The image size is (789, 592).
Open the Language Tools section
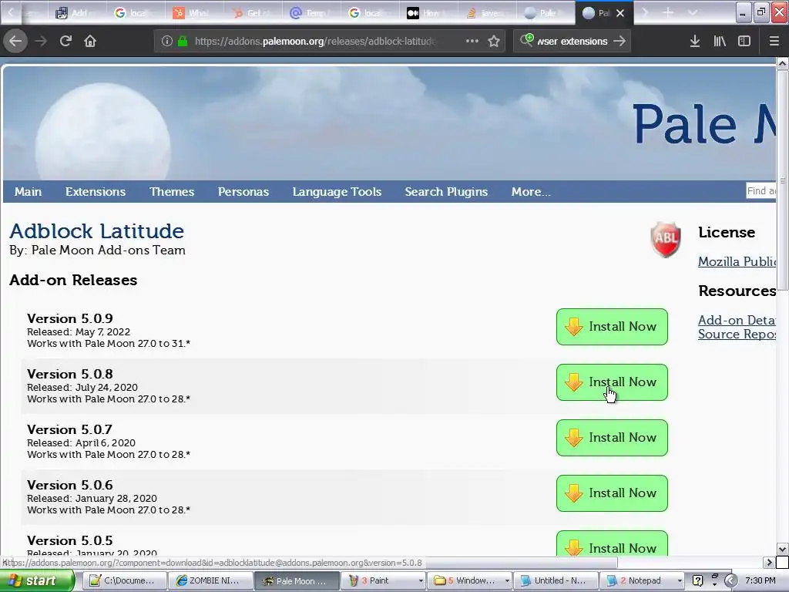pos(337,192)
